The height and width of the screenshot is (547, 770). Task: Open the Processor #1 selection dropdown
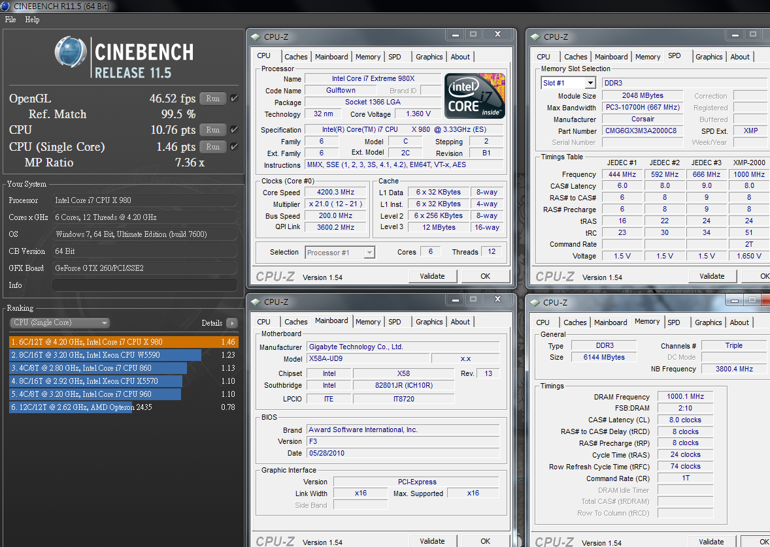click(x=369, y=253)
